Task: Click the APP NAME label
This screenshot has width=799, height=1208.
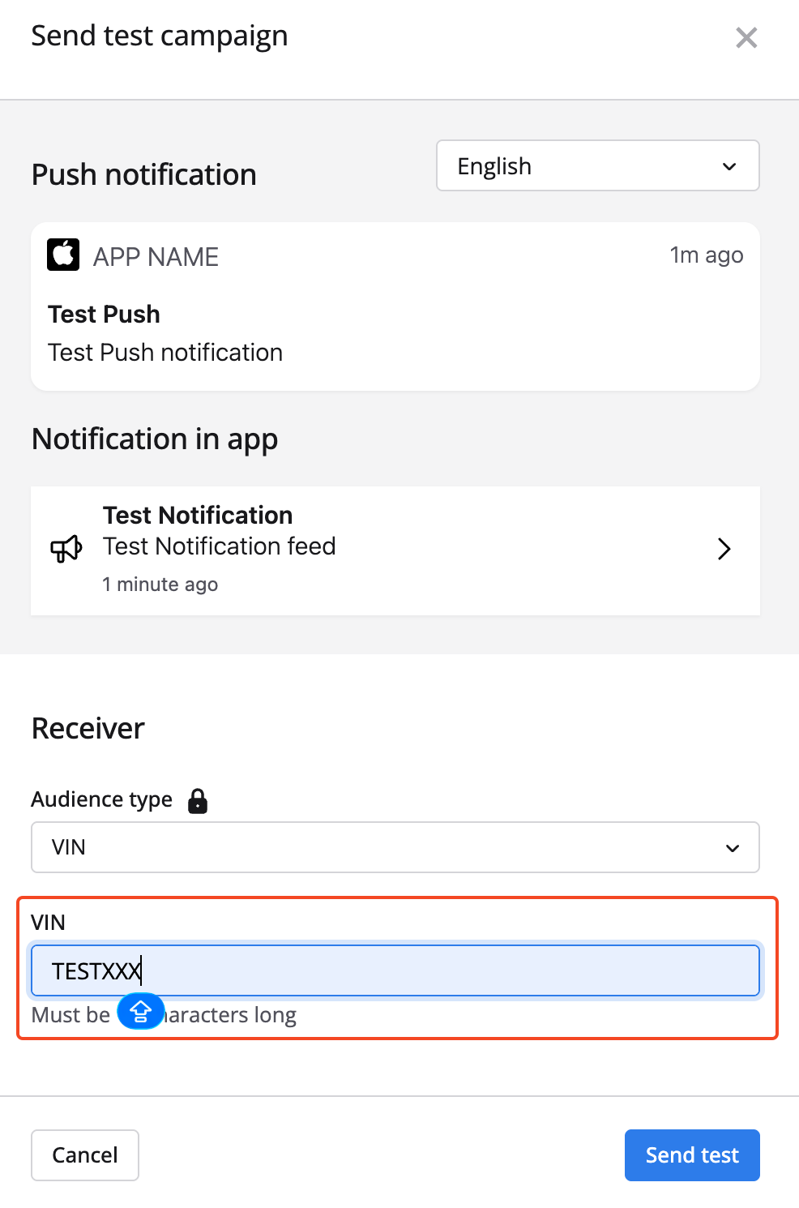Action: point(156,257)
